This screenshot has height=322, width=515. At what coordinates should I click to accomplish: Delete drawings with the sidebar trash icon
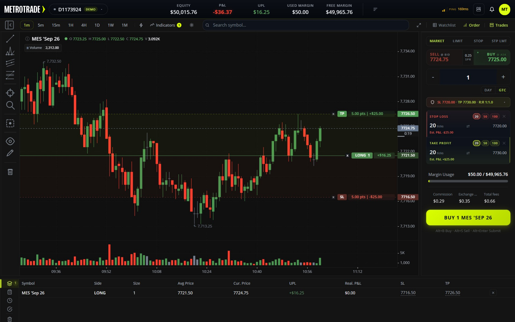click(10, 172)
